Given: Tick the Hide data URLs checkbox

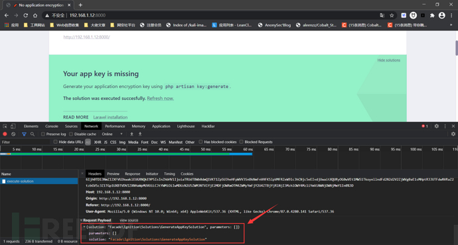Looking at the screenshot, I should click(55, 142).
